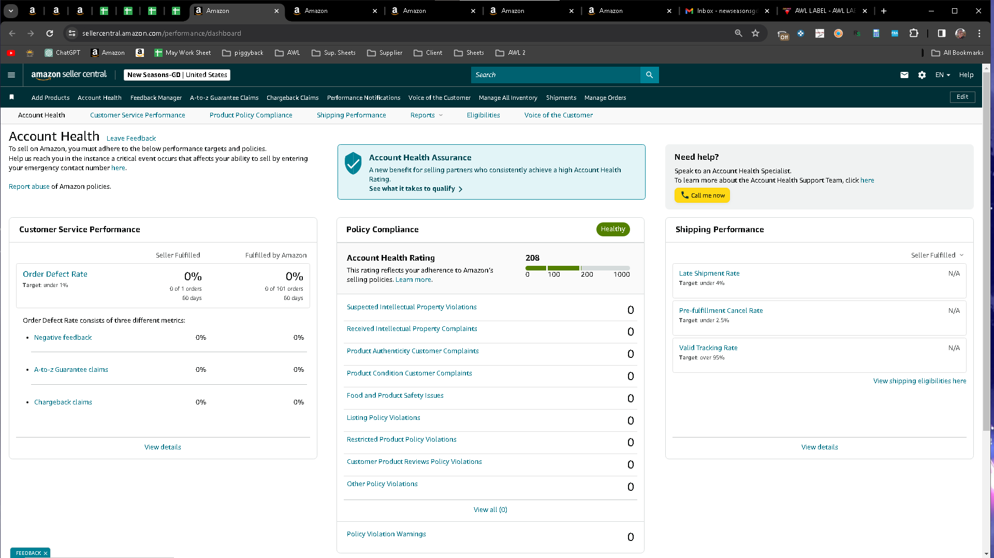The height and width of the screenshot is (558, 994).
Task: Open the Client bookmarks folder
Action: [428, 53]
